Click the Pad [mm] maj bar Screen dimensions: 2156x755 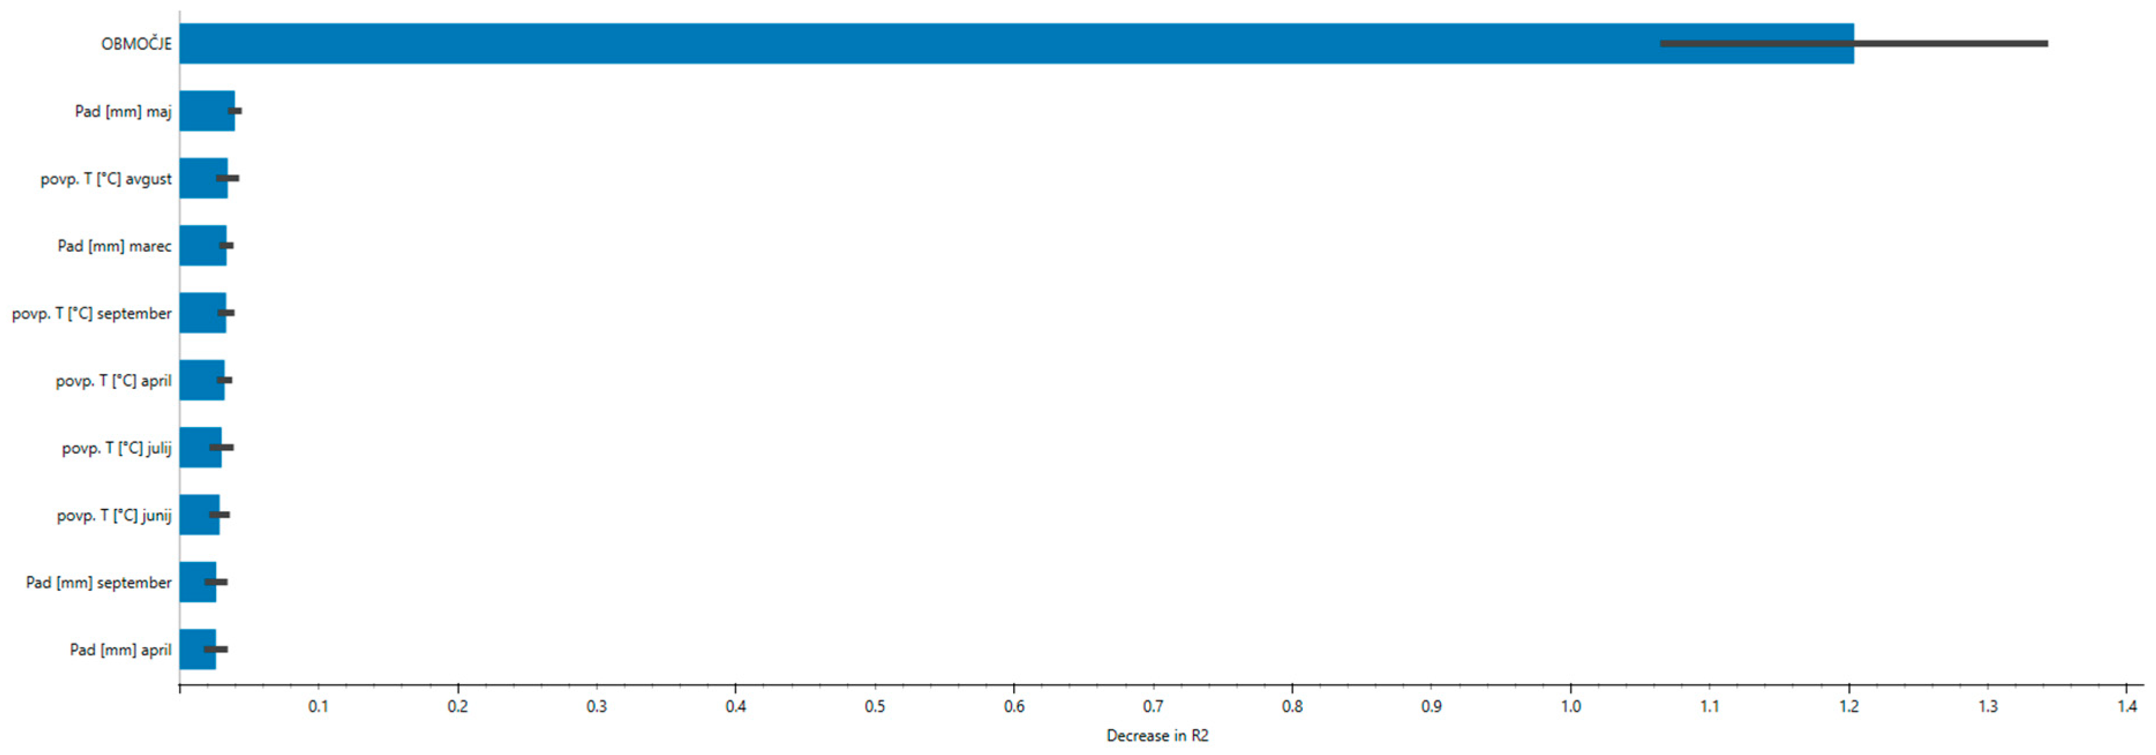pyautogui.click(x=204, y=111)
